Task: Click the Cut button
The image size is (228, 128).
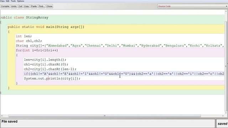Action: pyautogui.click(x=20, y=6)
